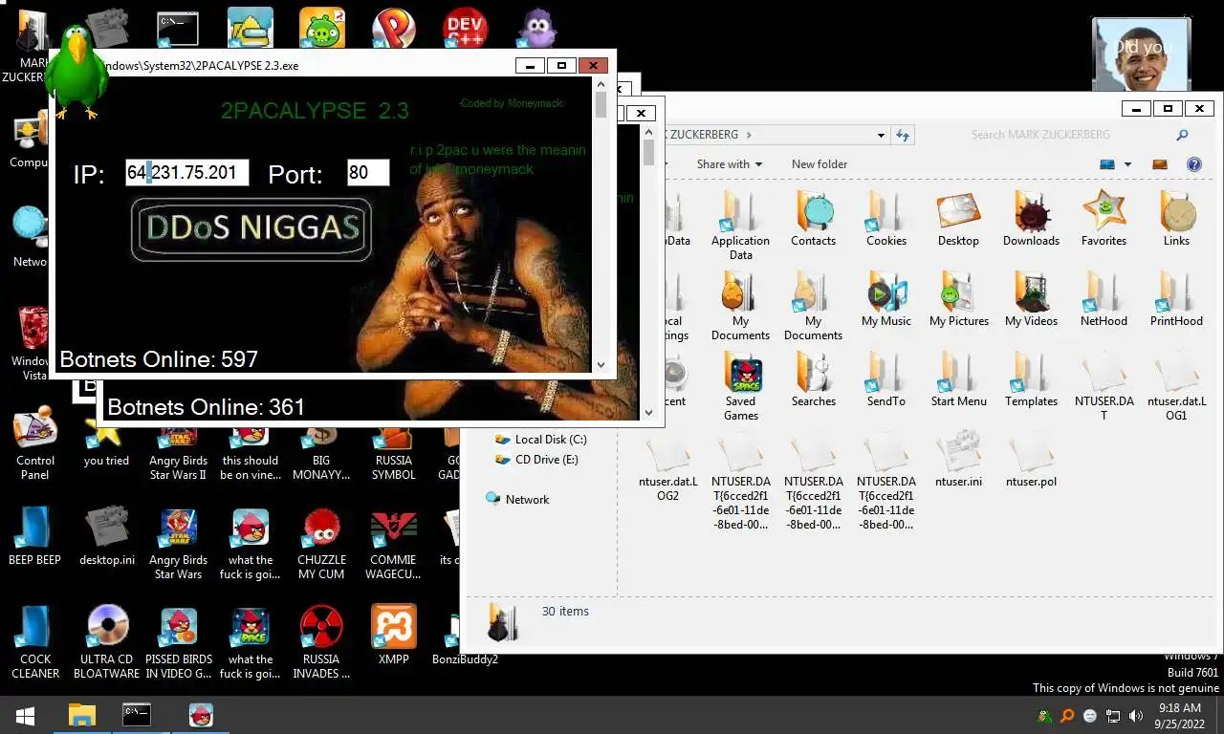Select the Start Menu folder
This screenshot has height=734, width=1224.
(958, 379)
